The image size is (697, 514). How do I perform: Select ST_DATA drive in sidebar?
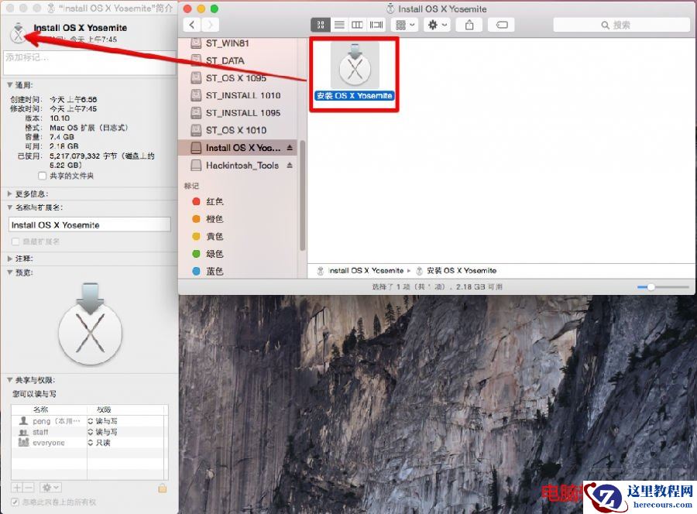[238, 60]
